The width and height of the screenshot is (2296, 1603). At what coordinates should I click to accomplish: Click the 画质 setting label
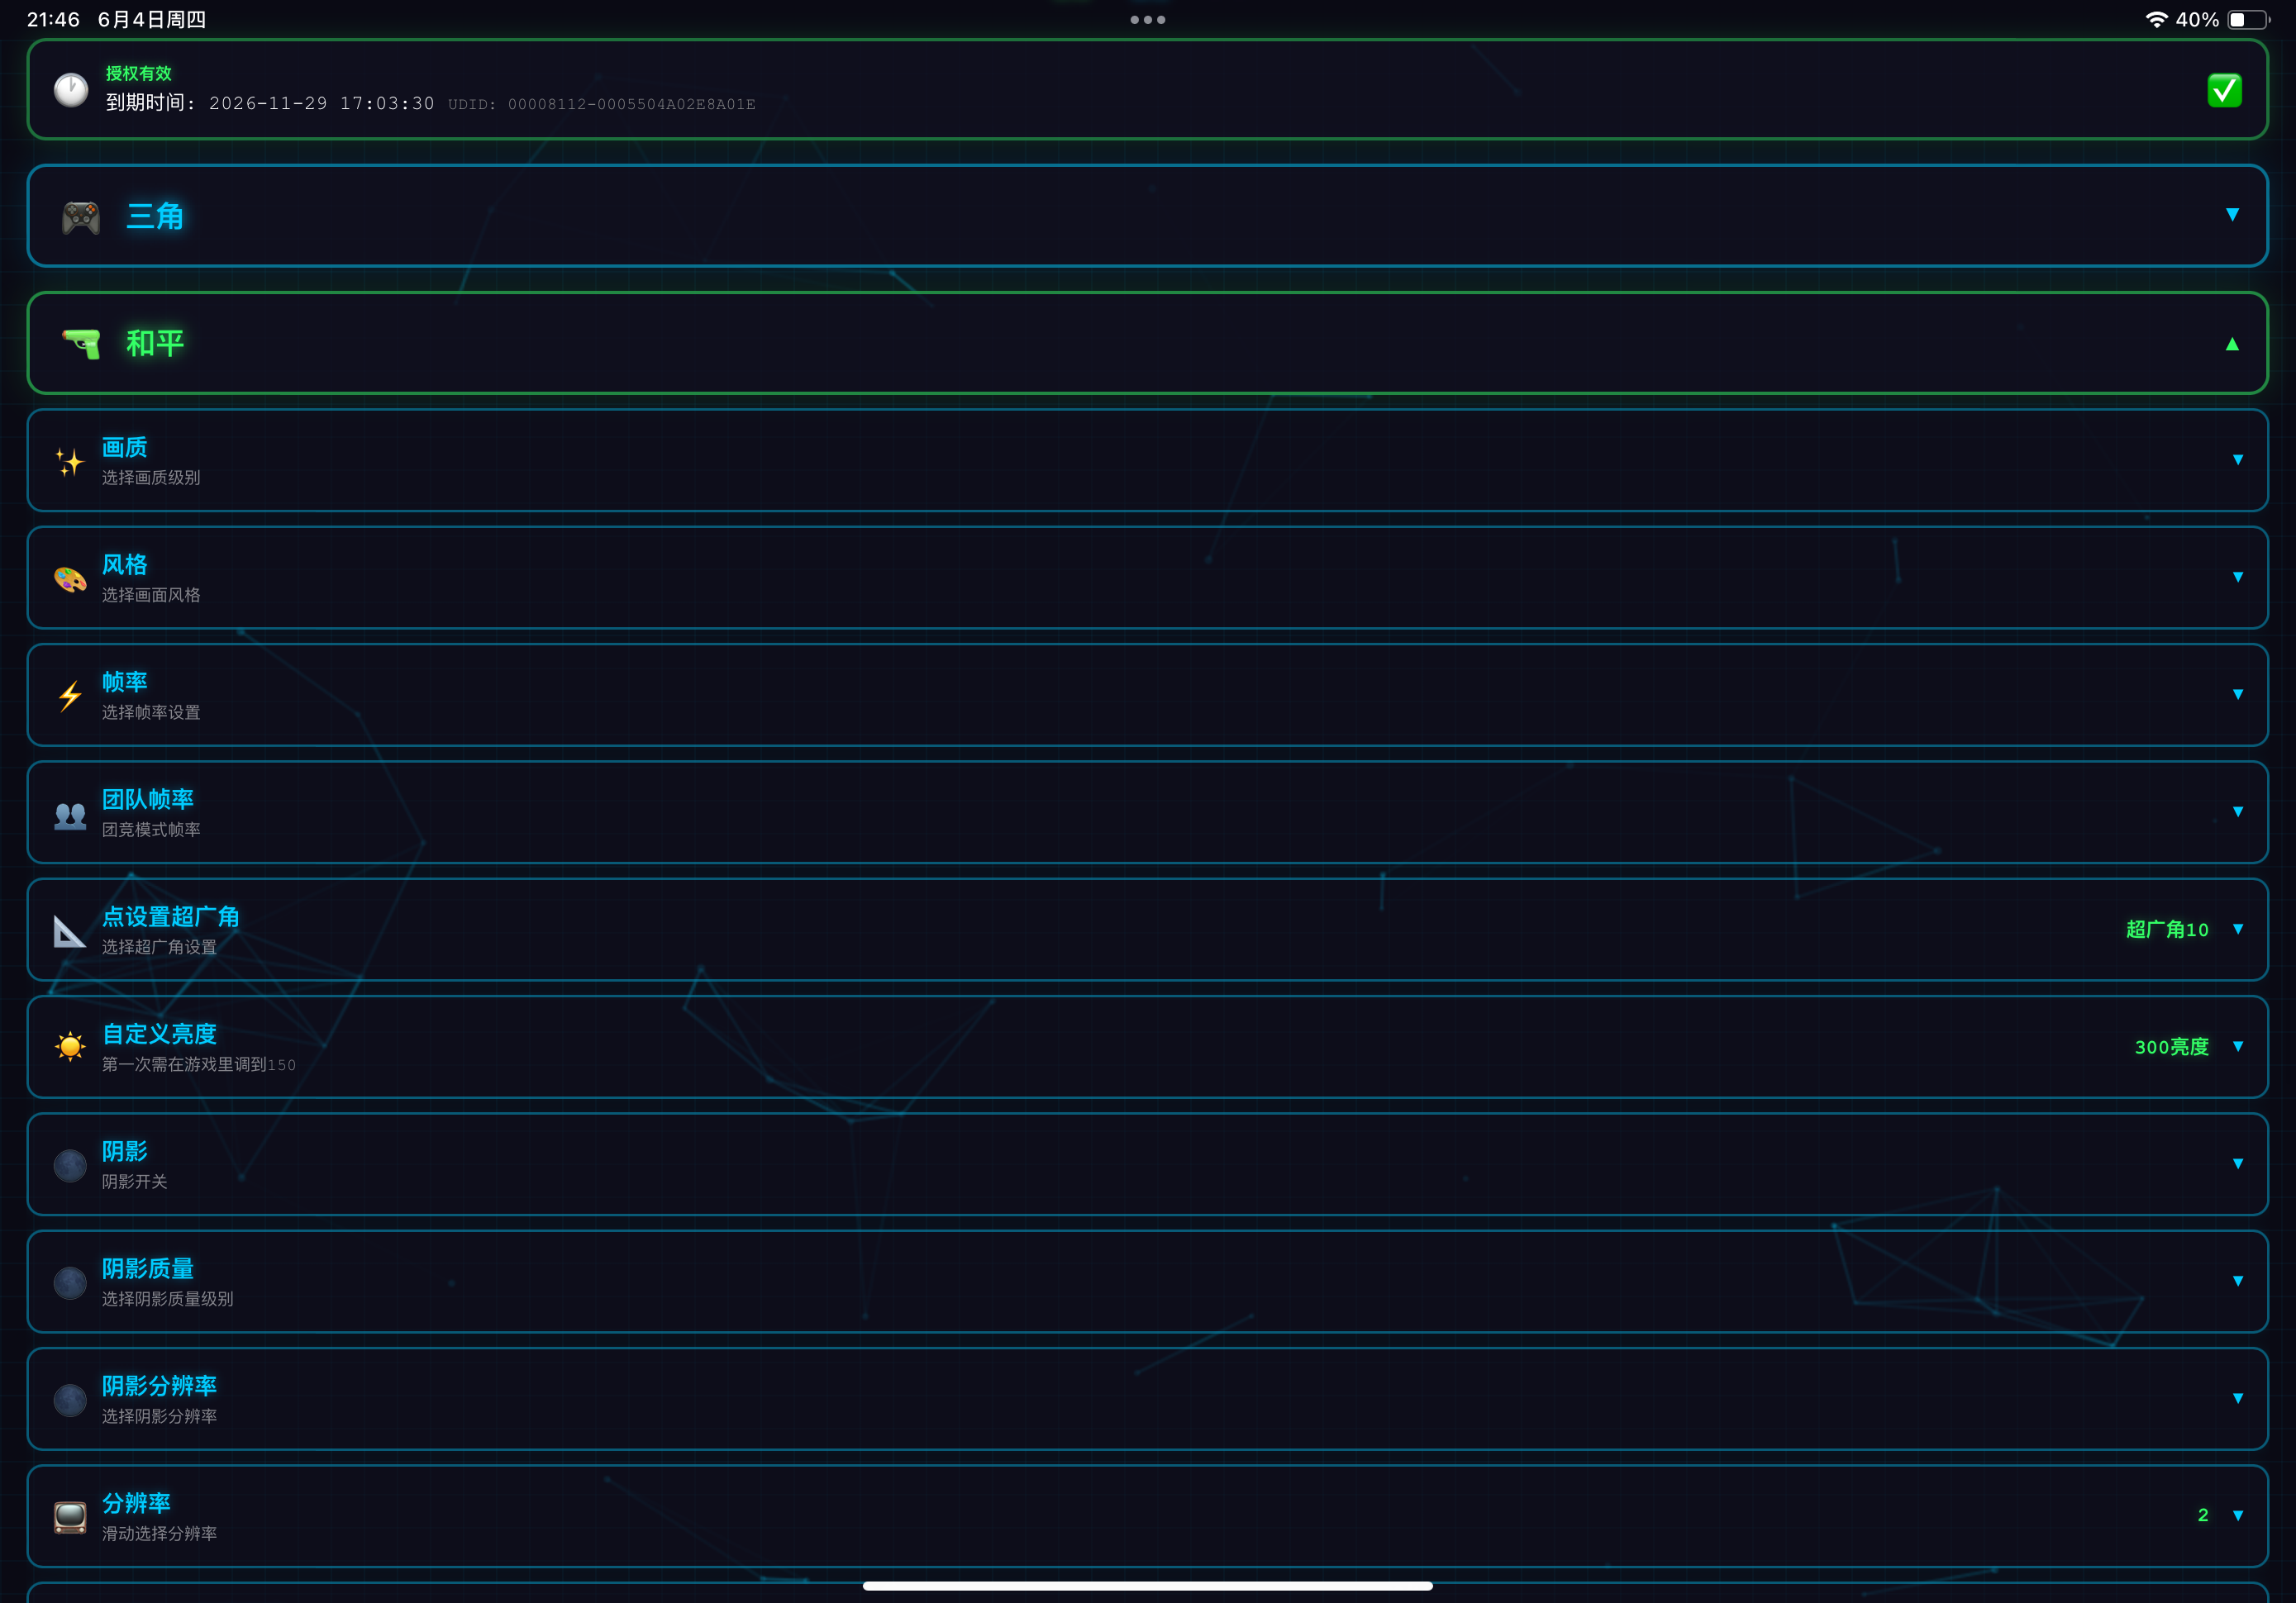pyautogui.click(x=125, y=447)
